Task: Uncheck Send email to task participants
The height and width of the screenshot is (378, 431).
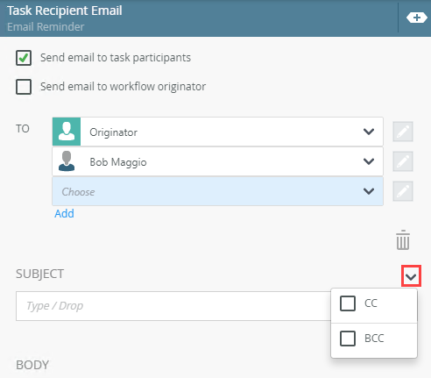Action: pos(24,58)
